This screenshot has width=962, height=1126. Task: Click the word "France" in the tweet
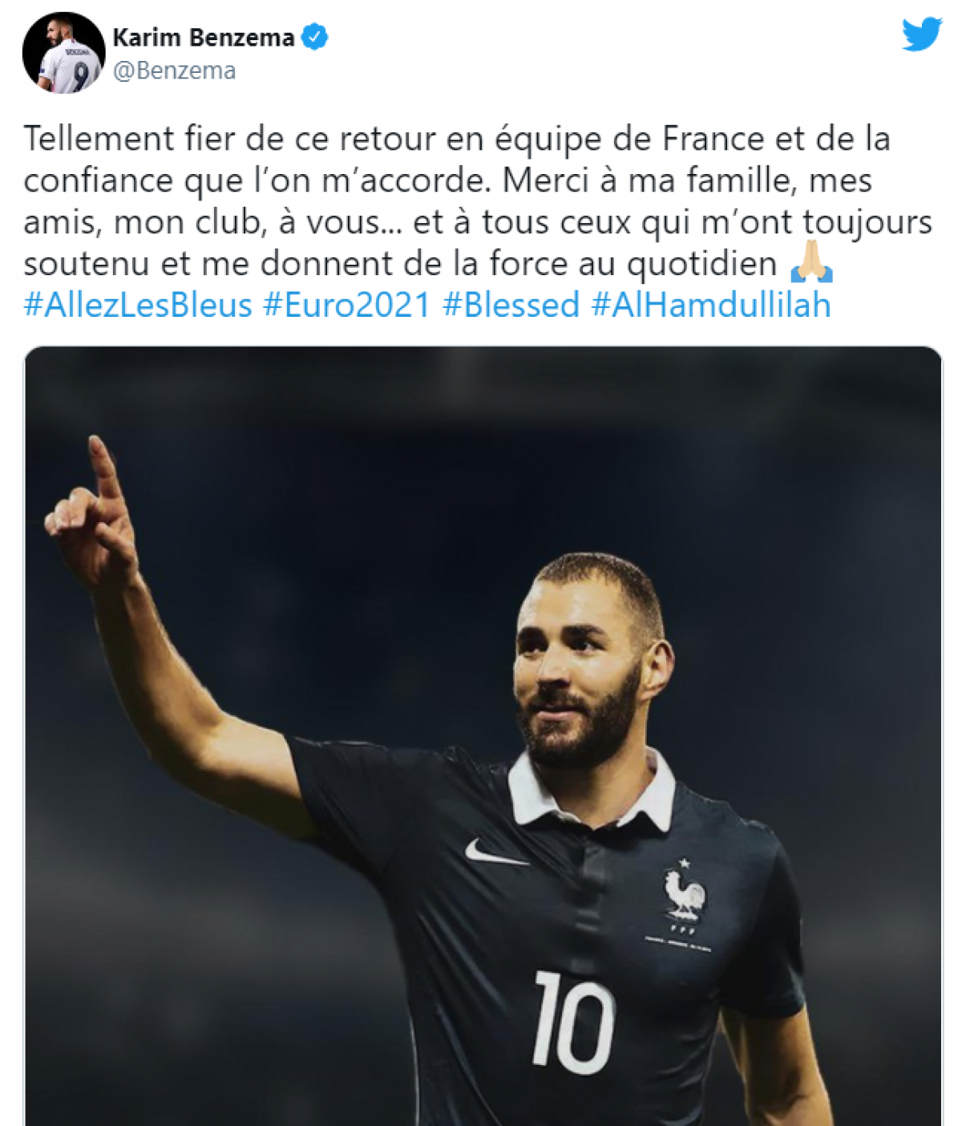pyautogui.click(x=713, y=139)
